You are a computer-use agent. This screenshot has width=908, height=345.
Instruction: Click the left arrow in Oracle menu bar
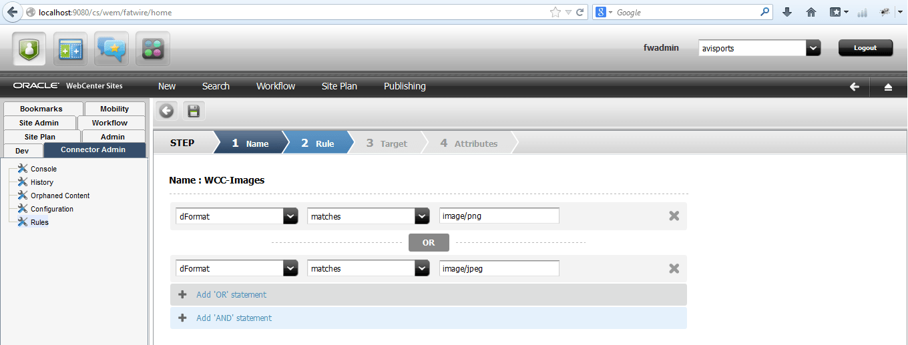pyautogui.click(x=854, y=87)
